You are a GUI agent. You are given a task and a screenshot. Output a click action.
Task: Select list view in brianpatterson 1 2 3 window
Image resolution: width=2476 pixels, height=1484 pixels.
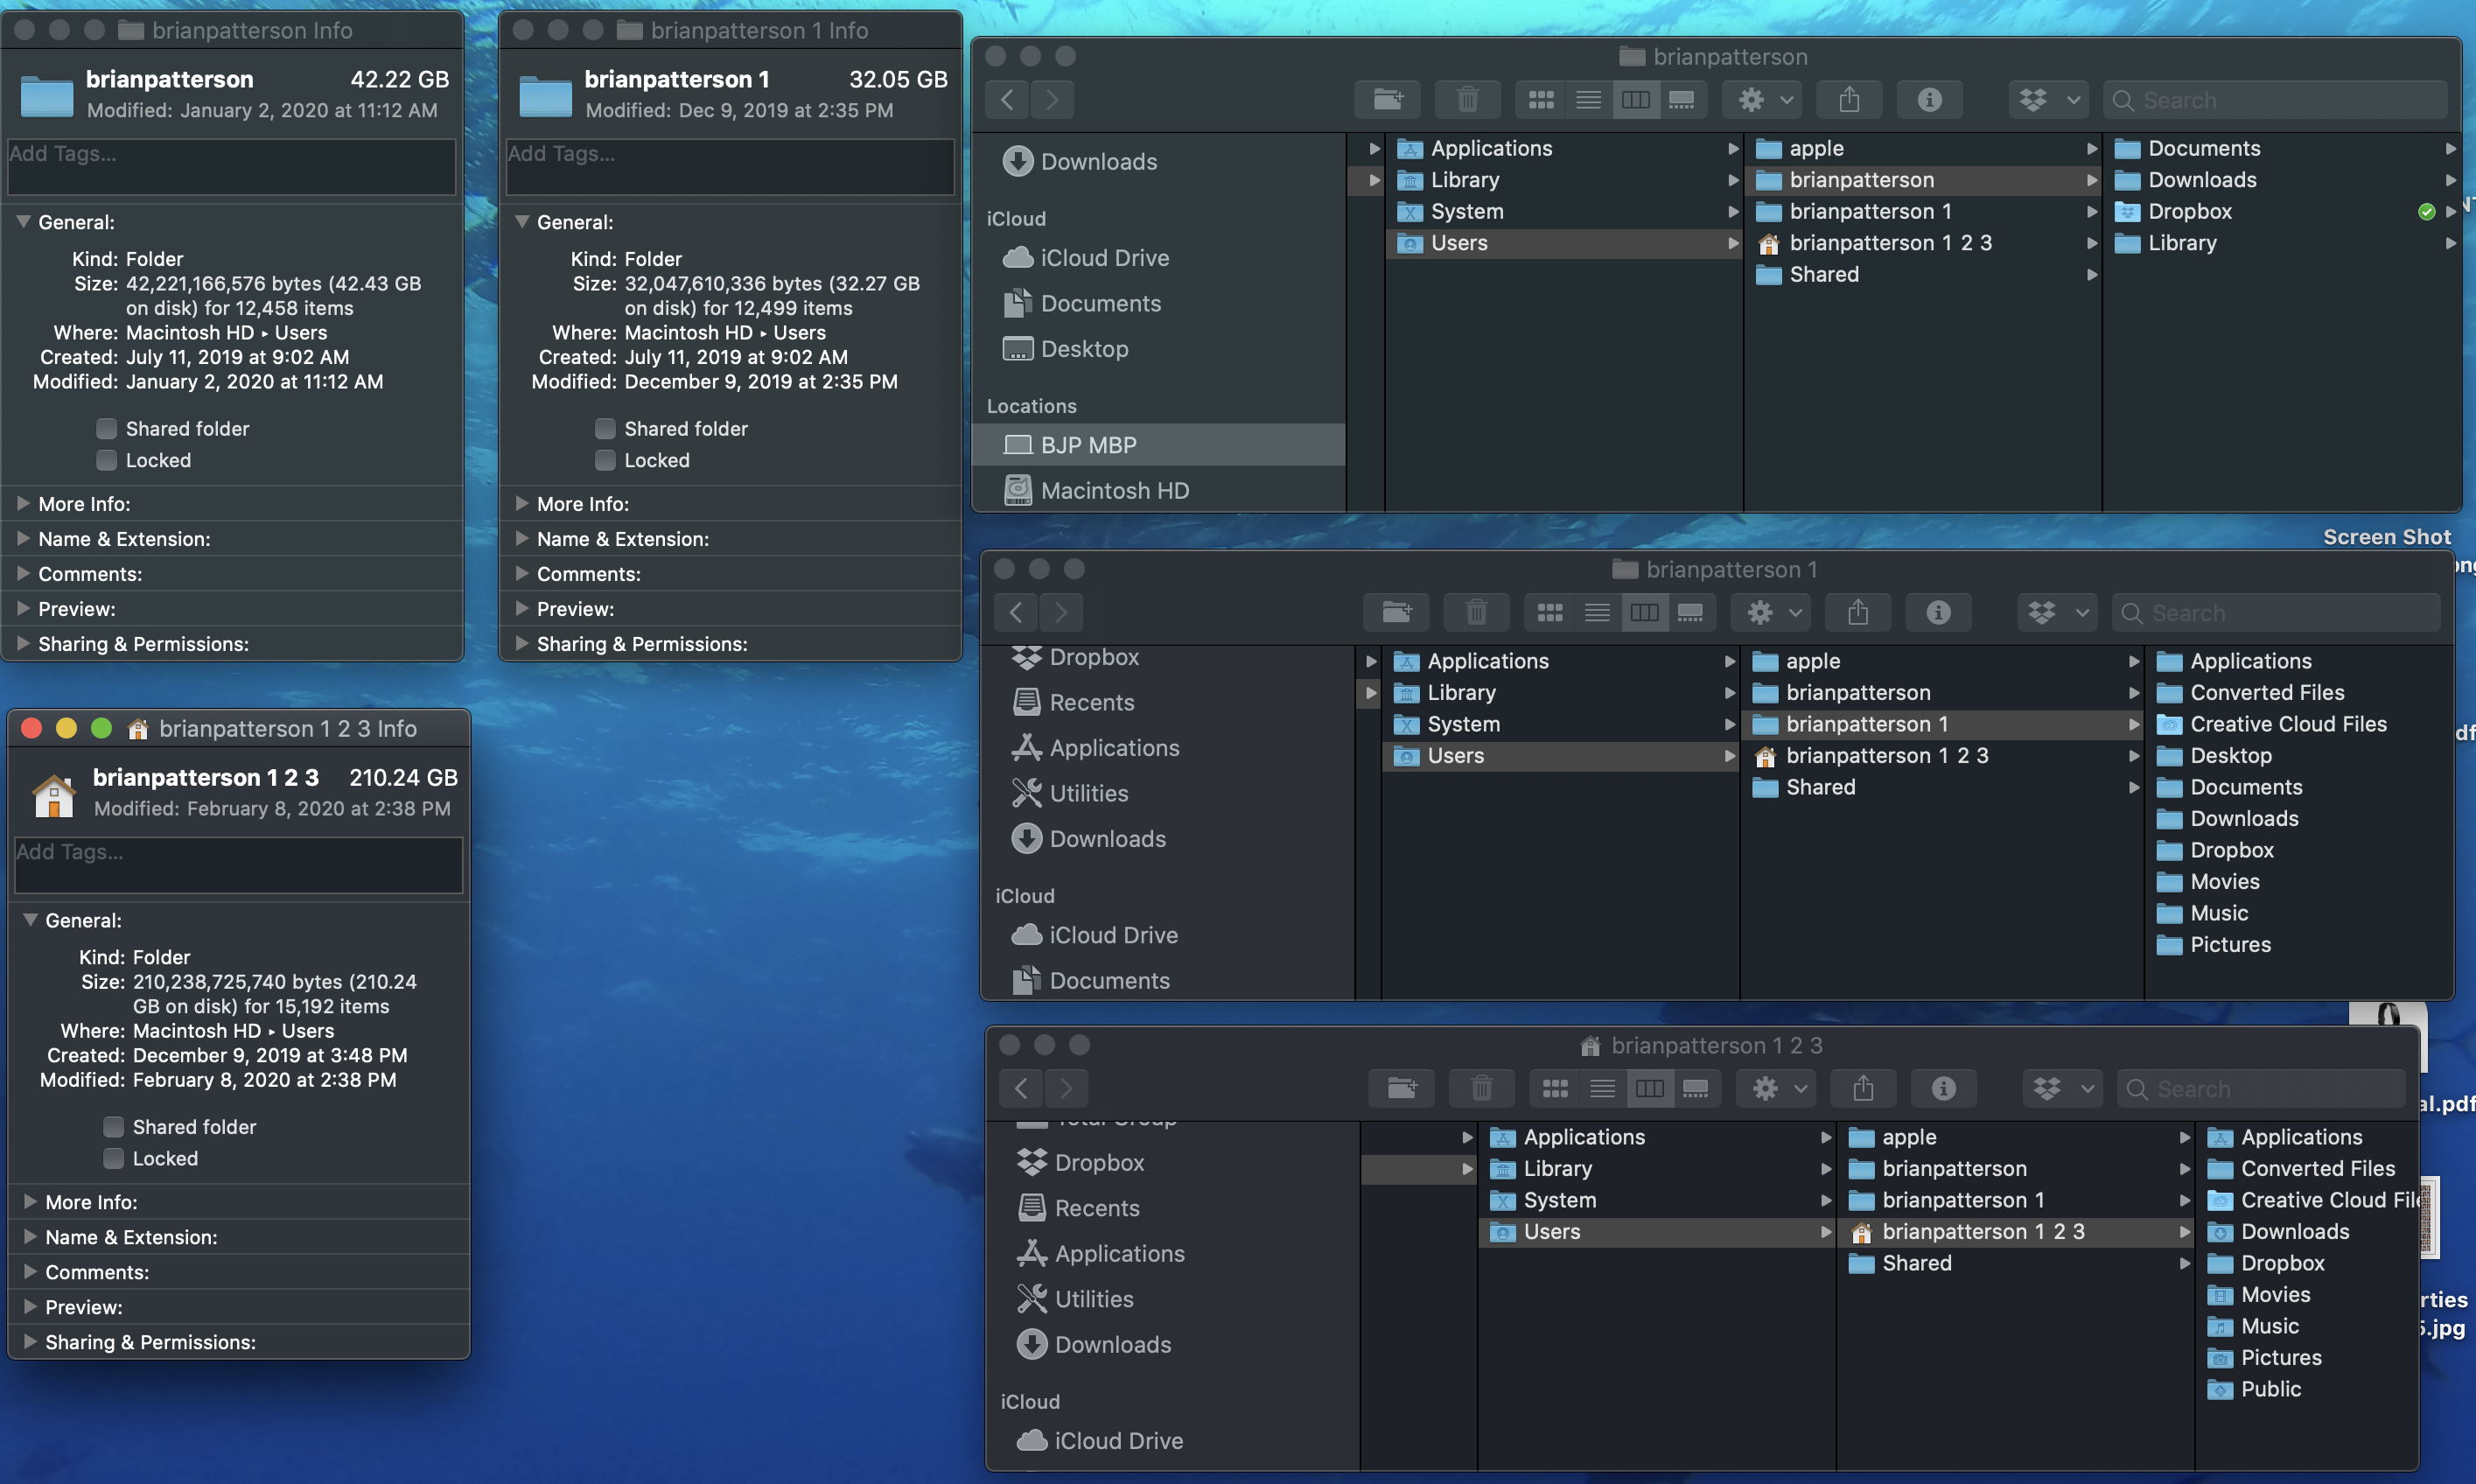point(1601,1088)
